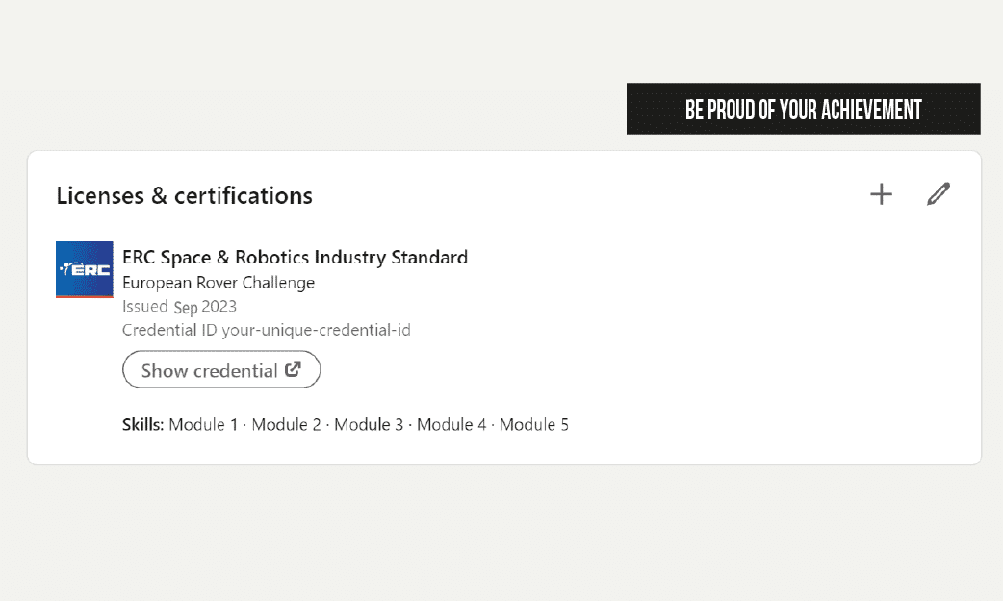This screenshot has height=601, width=1003.
Task: Click the external link icon in Show credential
Action: pyautogui.click(x=293, y=369)
